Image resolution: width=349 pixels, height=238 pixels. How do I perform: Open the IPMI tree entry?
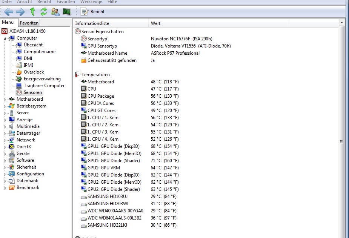pos(28,65)
